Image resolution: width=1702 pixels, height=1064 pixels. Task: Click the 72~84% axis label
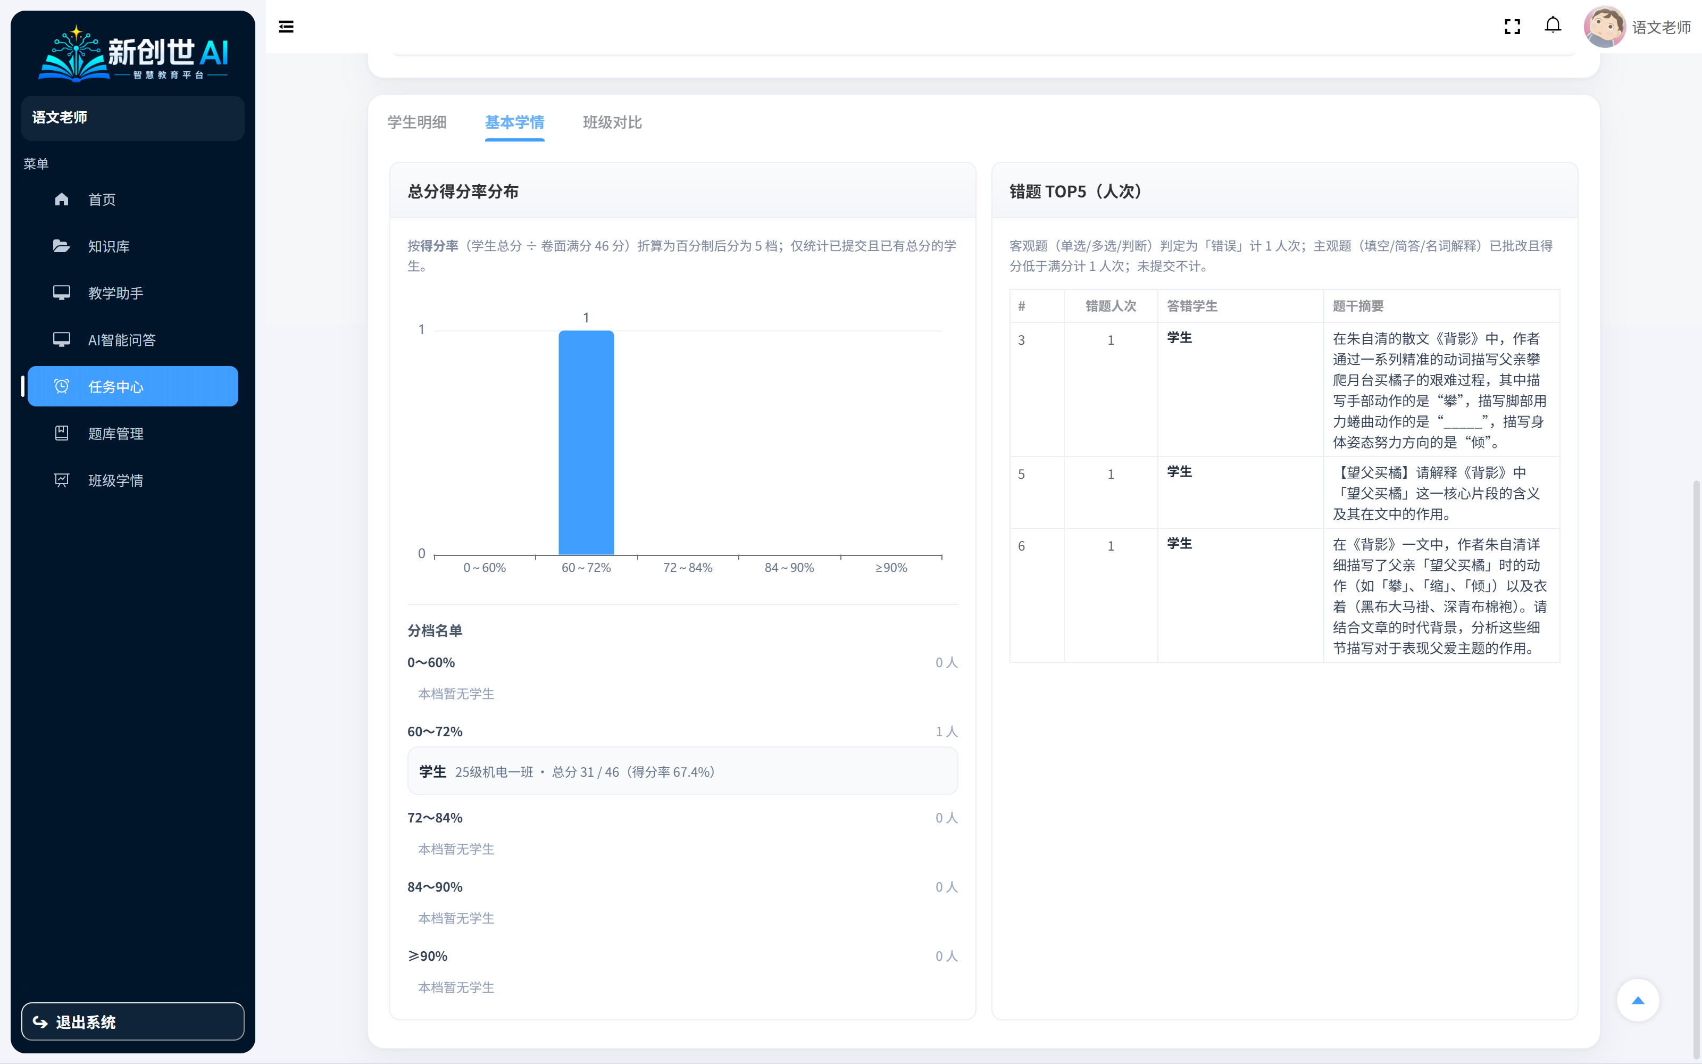pyautogui.click(x=688, y=568)
